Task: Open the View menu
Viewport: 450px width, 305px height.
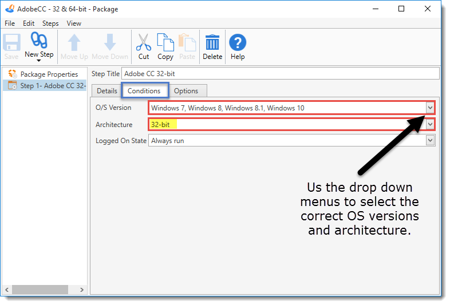Action: click(x=74, y=23)
